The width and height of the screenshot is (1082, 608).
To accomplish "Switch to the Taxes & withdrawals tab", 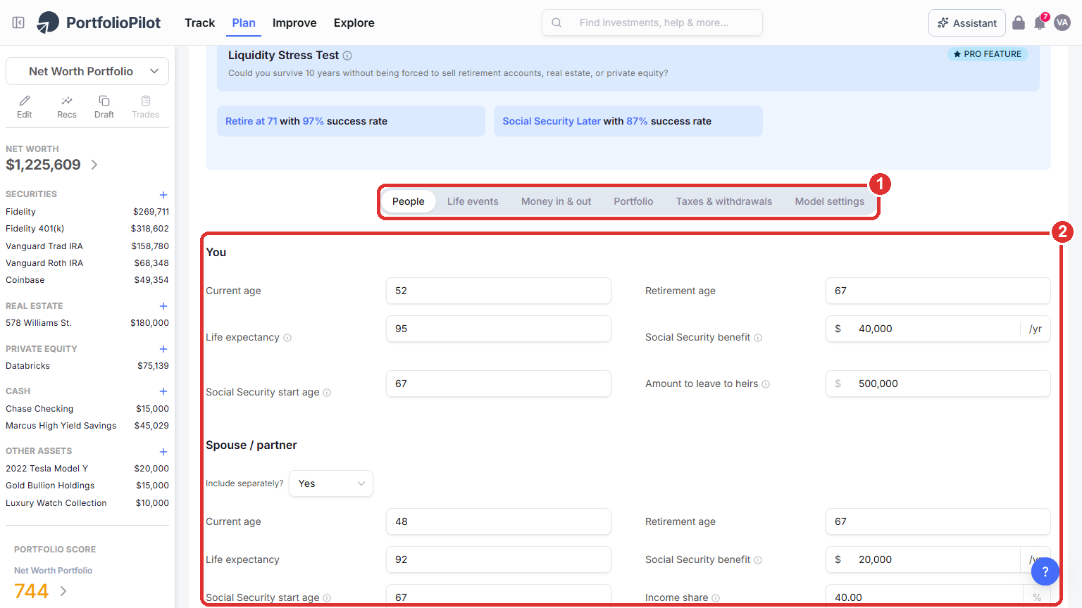I will tap(724, 201).
